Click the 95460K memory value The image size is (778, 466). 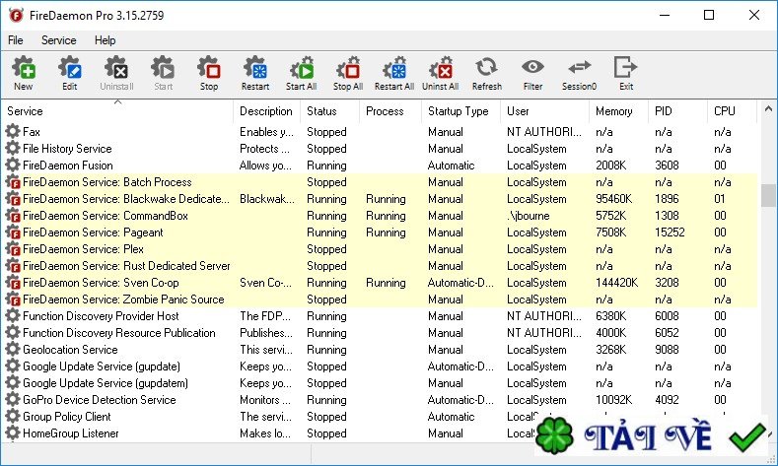pos(613,199)
